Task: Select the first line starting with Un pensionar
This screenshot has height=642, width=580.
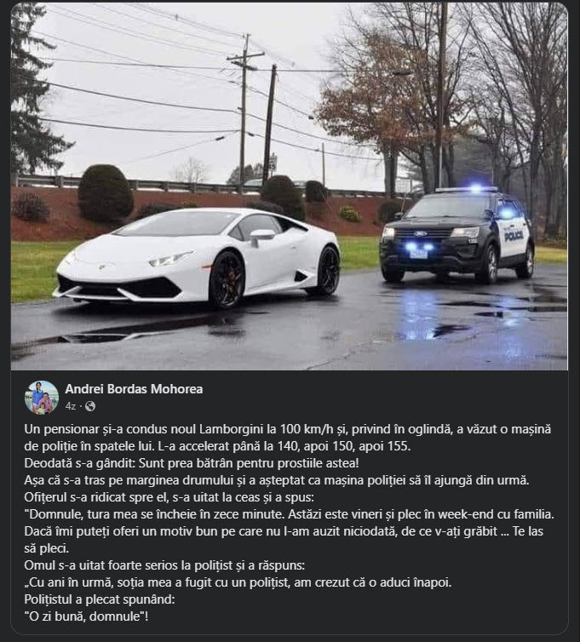Action: pos(288,429)
